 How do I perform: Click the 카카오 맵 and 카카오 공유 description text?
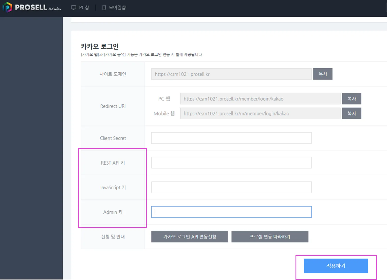(142, 54)
